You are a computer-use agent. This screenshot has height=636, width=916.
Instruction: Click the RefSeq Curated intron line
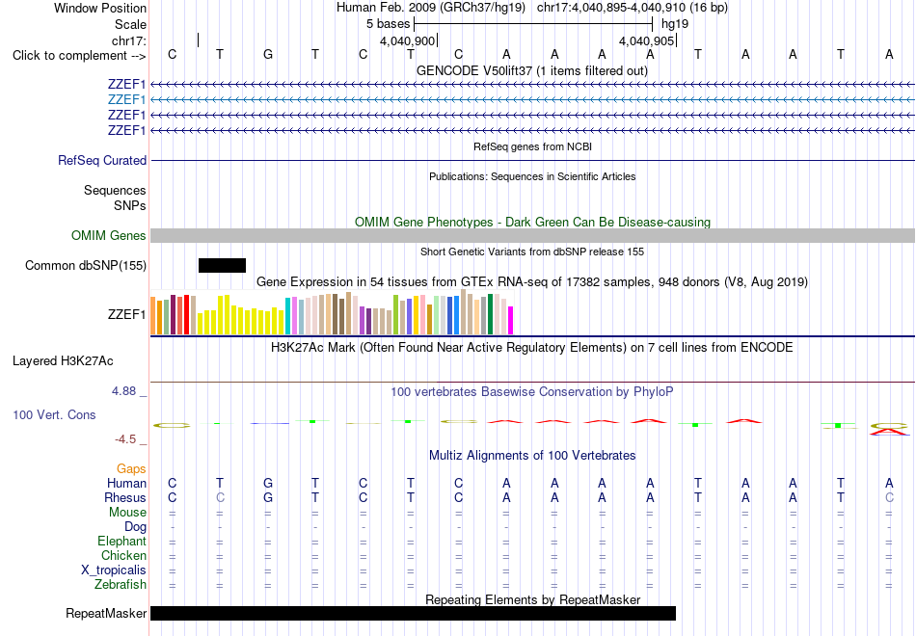532,161
